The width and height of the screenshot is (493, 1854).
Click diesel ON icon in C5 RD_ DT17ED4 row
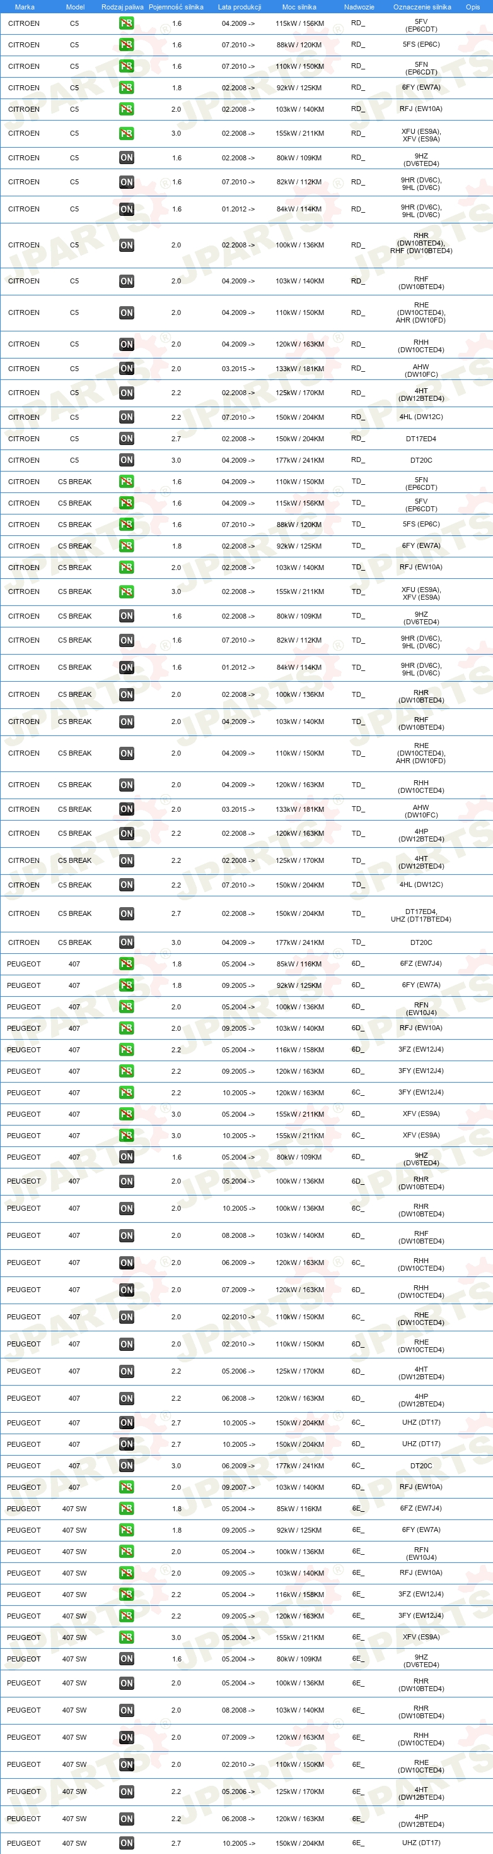(127, 438)
